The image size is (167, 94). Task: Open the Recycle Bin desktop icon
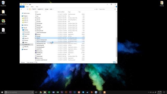[3, 3]
